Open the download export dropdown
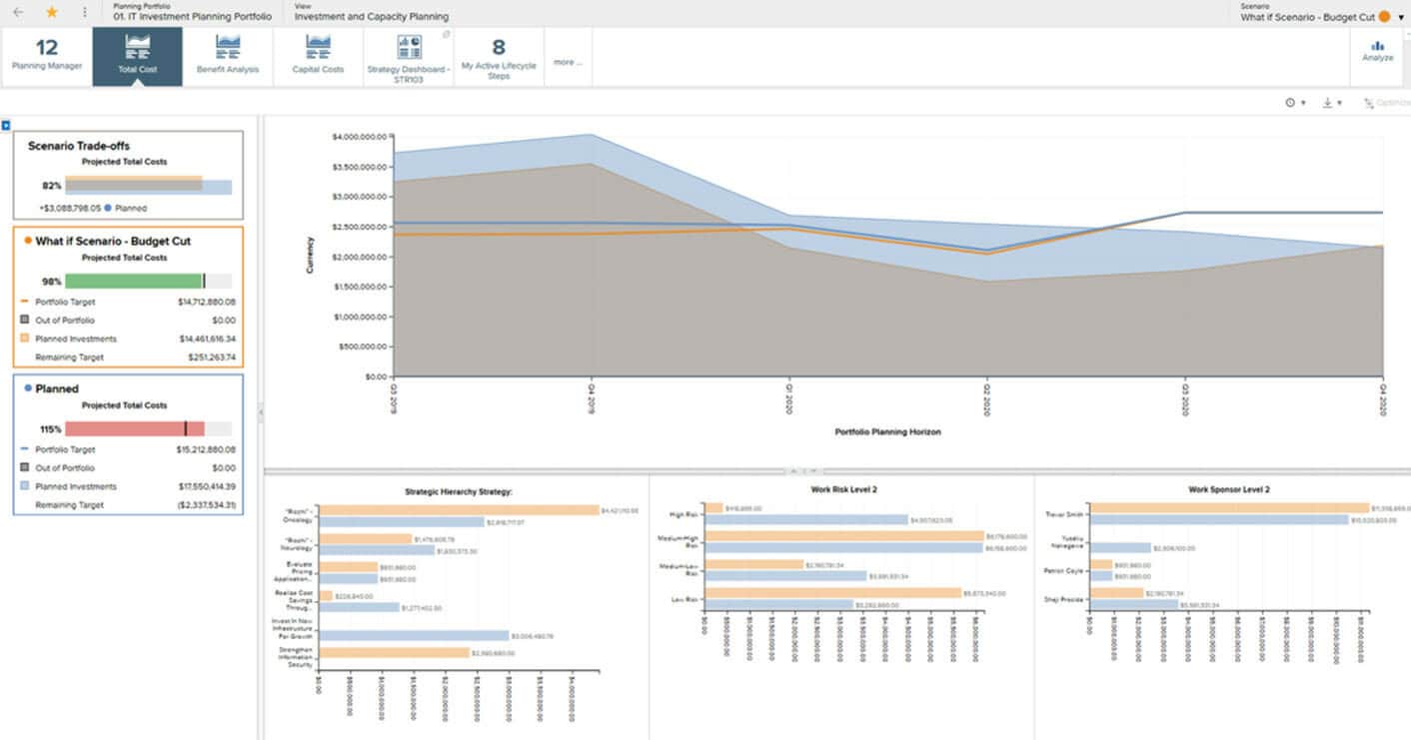 tap(1331, 103)
